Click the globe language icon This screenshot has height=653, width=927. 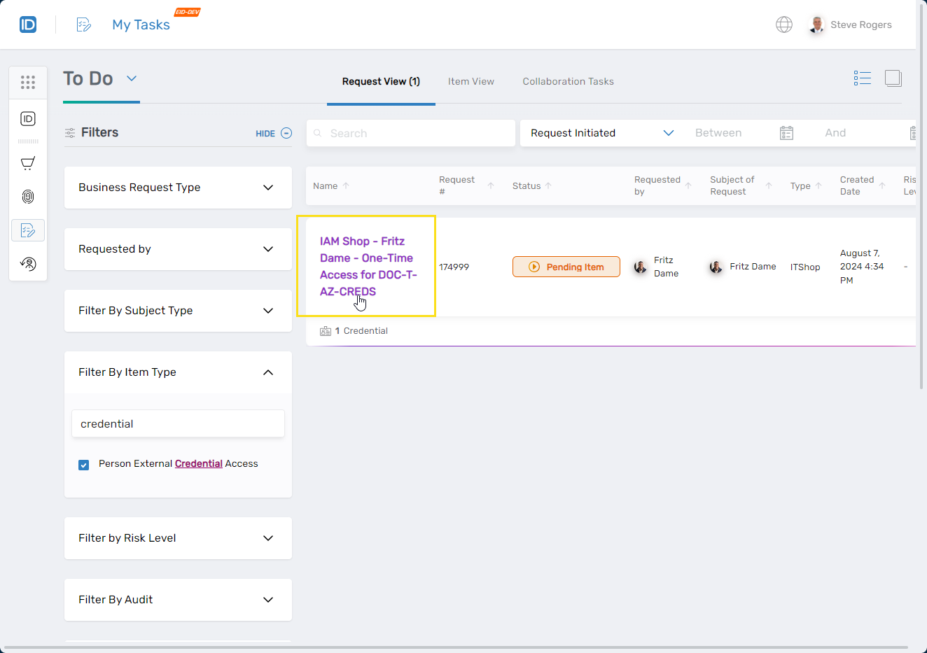pos(784,24)
